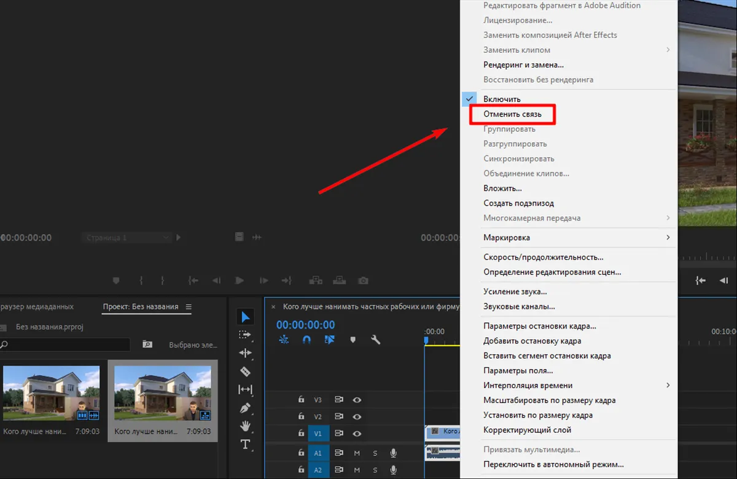
Task: Create new bin from search query icon
Action: pos(147,345)
